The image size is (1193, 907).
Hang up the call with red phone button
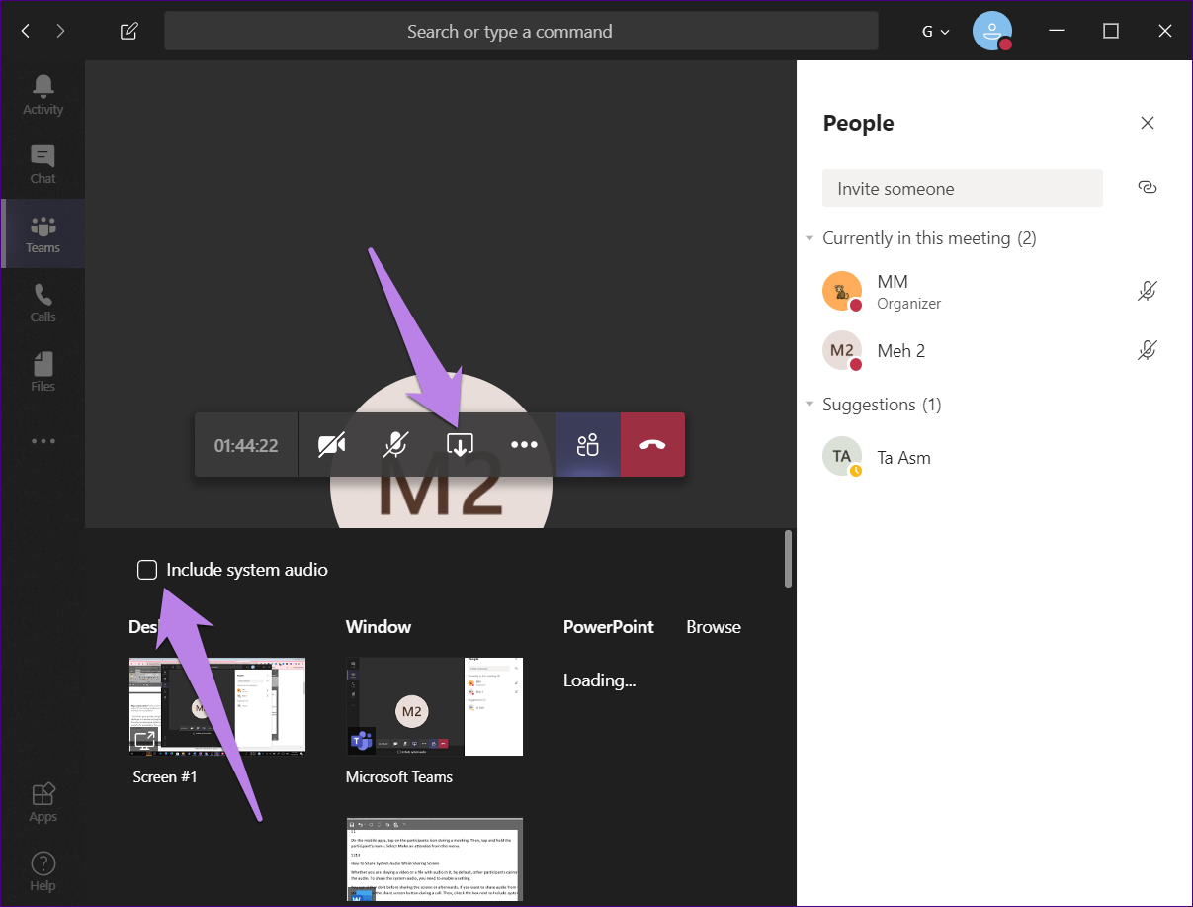(x=652, y=445)
